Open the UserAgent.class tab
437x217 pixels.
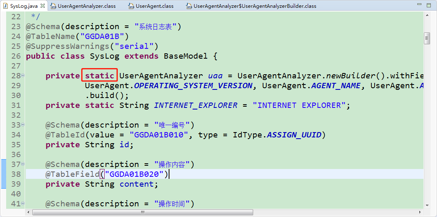[x=155, y=6]
